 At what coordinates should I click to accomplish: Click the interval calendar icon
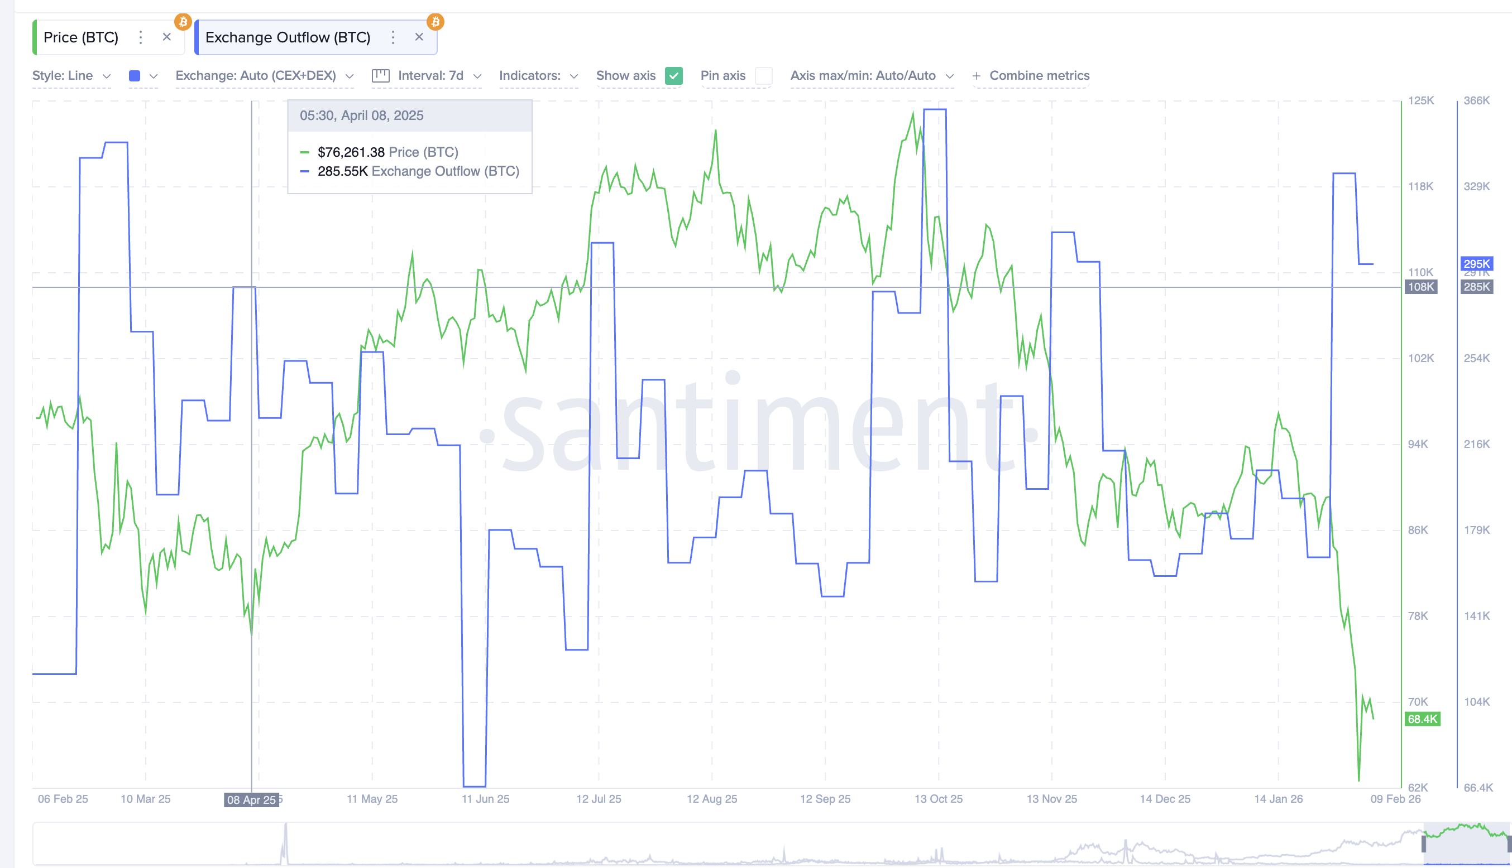coord(380,76)
